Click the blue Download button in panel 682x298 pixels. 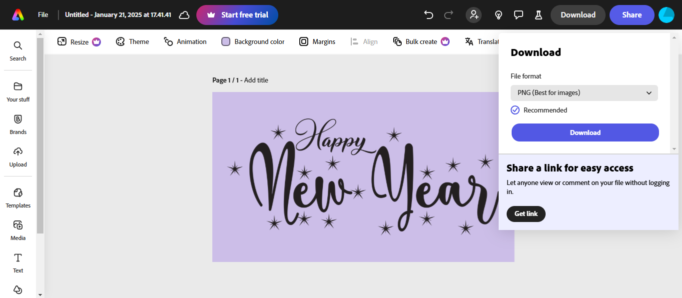coord(585,132)
